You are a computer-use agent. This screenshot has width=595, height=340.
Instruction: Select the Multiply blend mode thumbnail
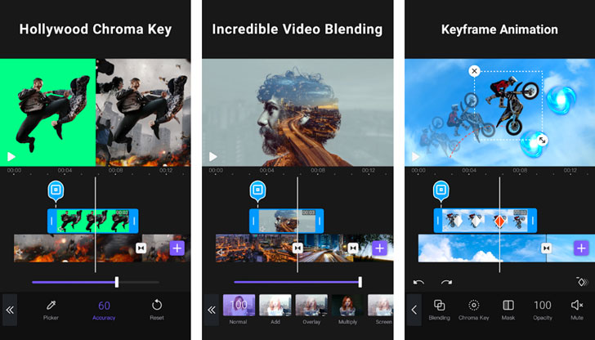[347, 309]
